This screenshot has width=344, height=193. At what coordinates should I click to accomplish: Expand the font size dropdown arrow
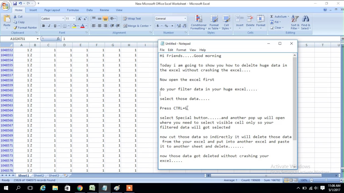(74, 18)
